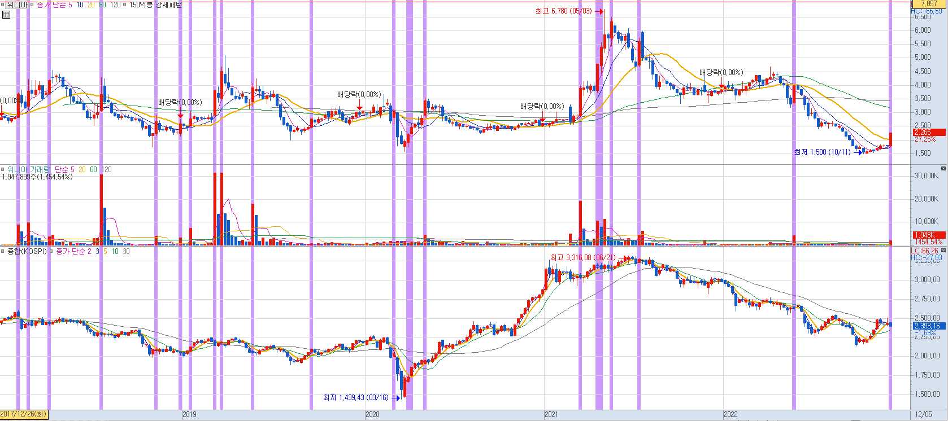Click the 배당락 marker near start of 2020
Image resolution: width=948 pixels, height=421 pixels.
[359, 94]
